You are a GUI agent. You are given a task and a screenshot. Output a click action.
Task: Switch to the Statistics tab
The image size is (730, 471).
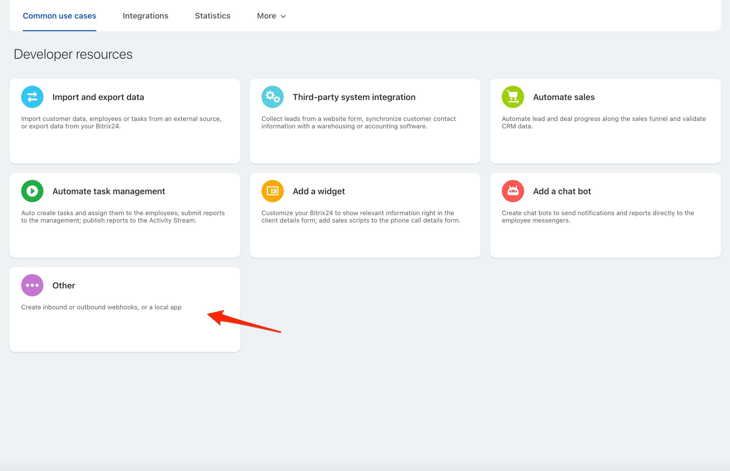pos(212,16)
